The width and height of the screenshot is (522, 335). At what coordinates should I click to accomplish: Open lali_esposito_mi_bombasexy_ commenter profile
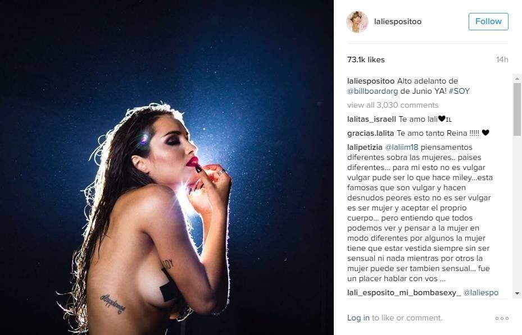coord(404,293)
